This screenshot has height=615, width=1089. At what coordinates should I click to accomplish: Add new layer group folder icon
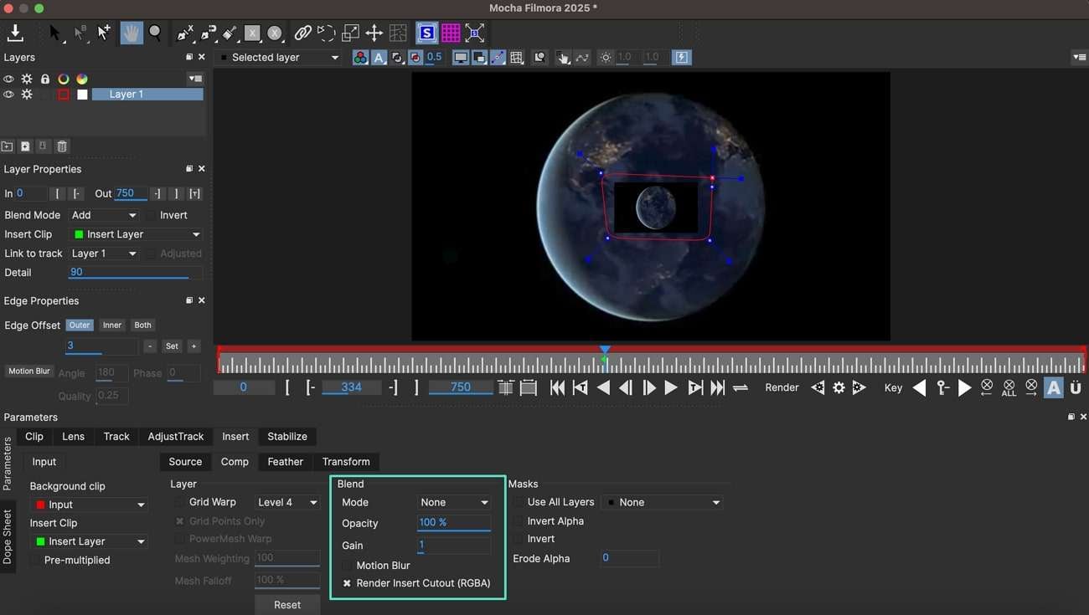tap(7, 146)
